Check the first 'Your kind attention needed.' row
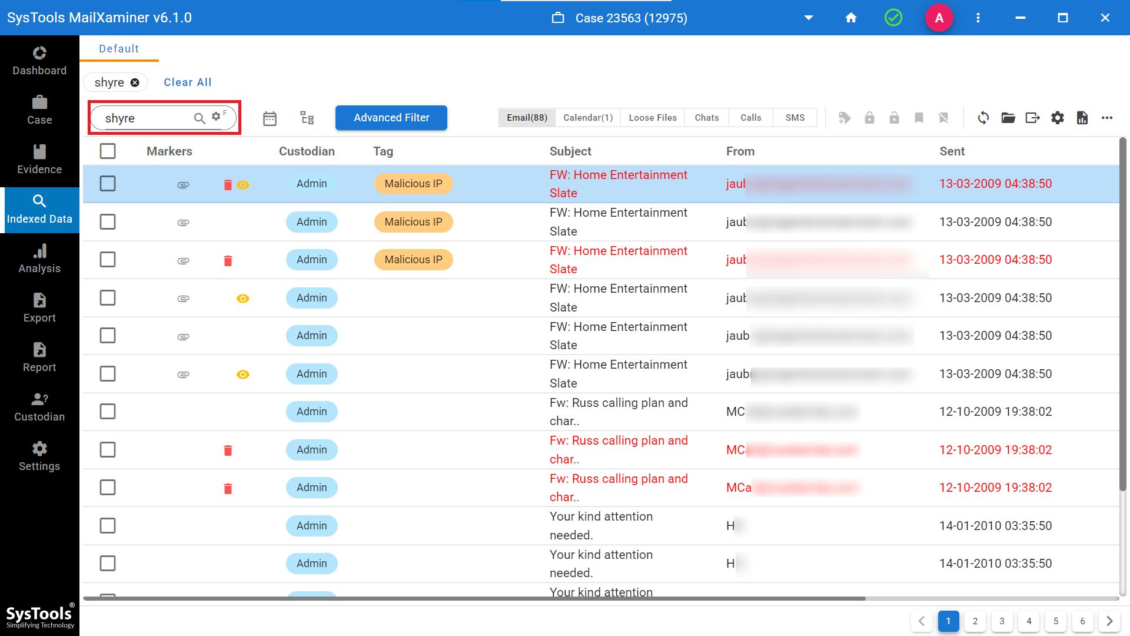This screenshot has width=1130, height=636. pyautogui.click(x=108, y=526)
